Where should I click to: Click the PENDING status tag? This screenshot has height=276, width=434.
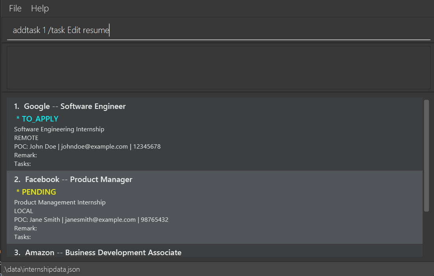tap(36, 192)
